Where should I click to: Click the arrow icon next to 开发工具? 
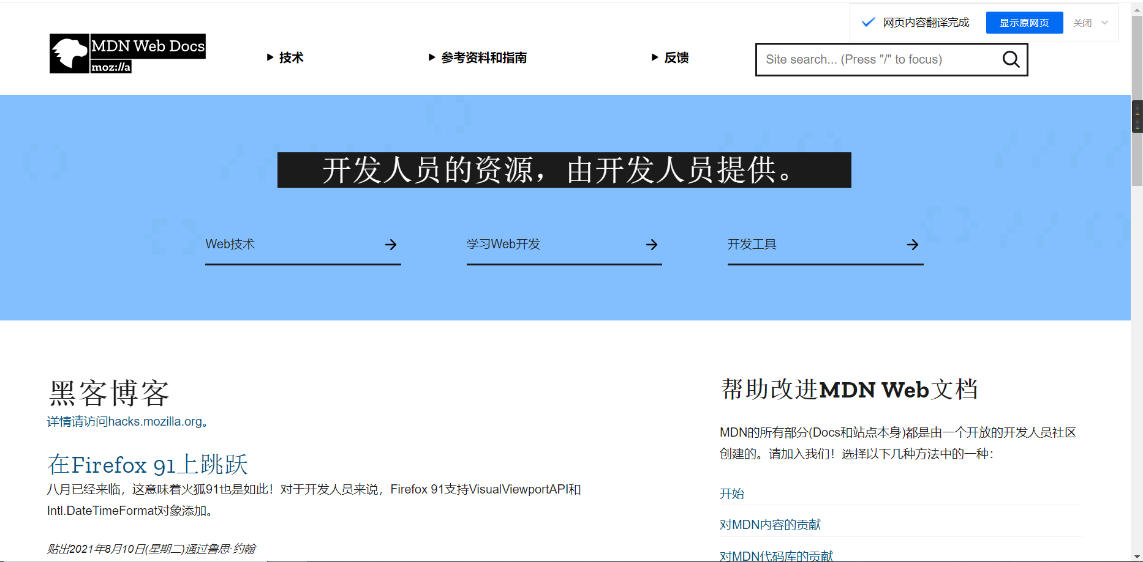coord(912,244)
